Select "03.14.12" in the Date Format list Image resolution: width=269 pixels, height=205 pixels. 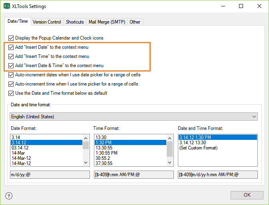coord(46,148)
